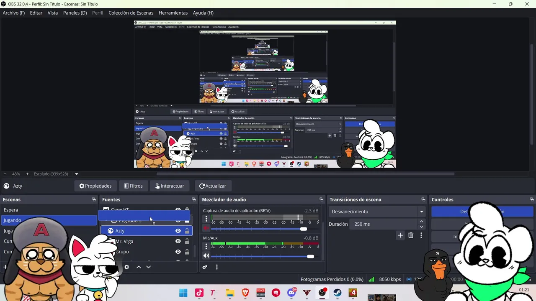Screen dimensions: 536x301
Task: Delete the transition using the trash icon
Action: [411, 235]
